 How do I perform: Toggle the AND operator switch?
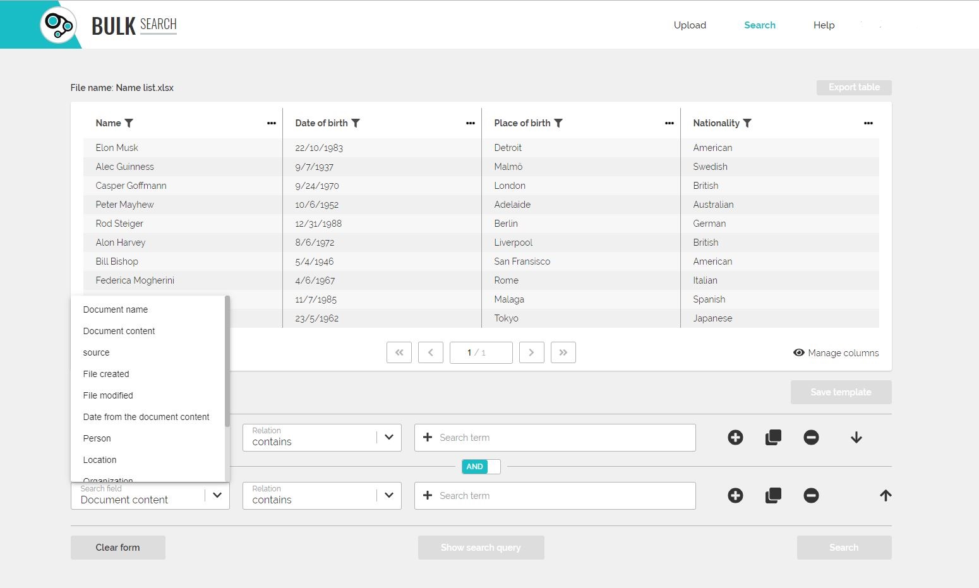pyautogui.click(x=481, y=467)
